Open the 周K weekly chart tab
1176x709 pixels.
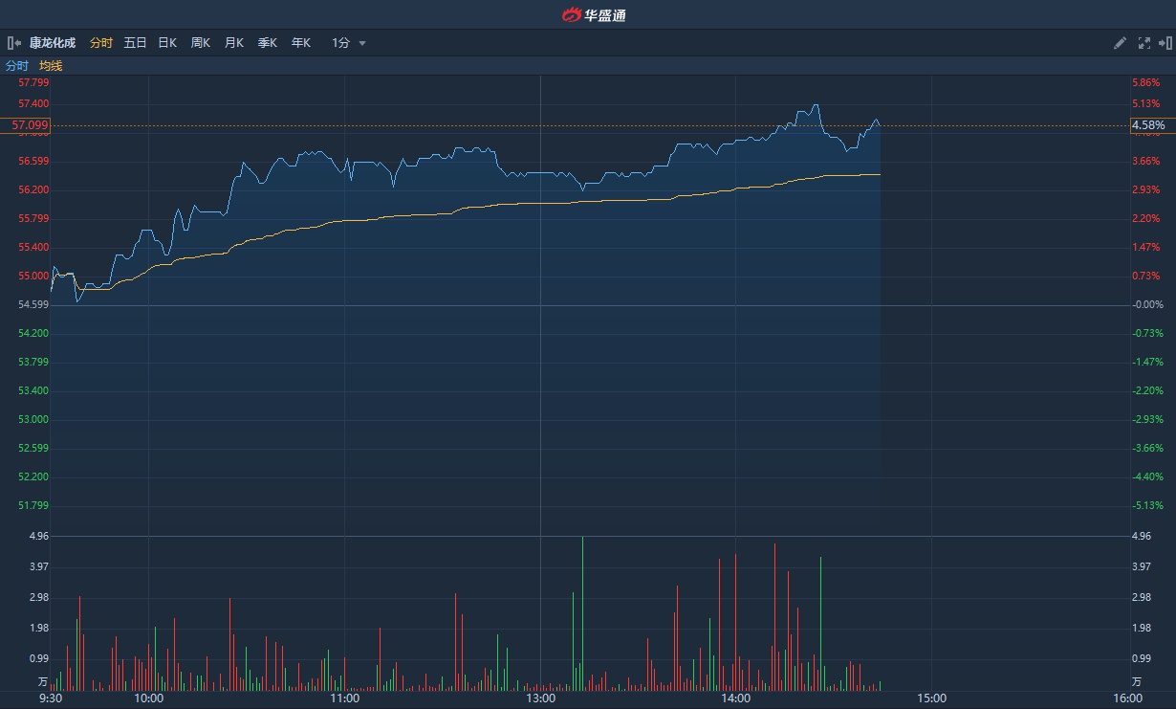[x=200, y=43]
